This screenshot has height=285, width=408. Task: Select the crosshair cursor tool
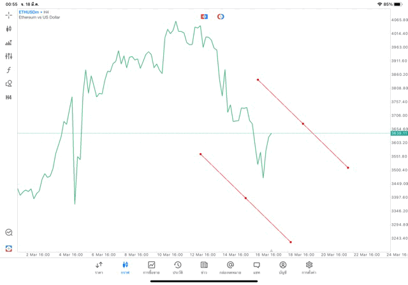pyautogui.click(x=9, y=15)
